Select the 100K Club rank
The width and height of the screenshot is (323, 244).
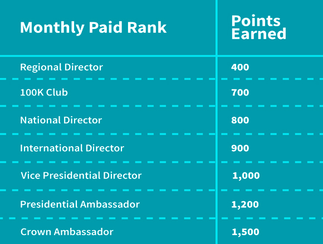click(44, 92)
